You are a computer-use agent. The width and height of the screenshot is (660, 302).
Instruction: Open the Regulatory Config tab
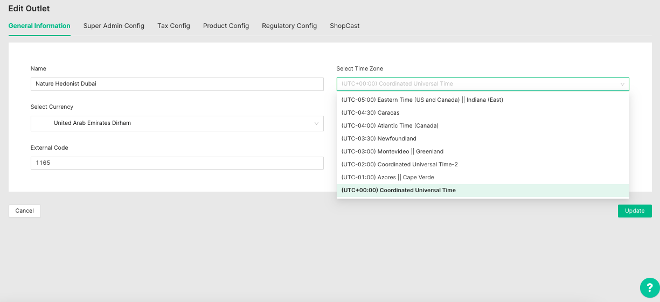(x=289, y=26)
